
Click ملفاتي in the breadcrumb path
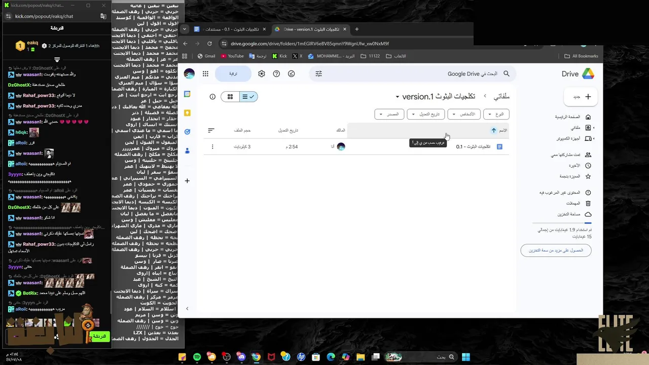click(x=501, y=96)
